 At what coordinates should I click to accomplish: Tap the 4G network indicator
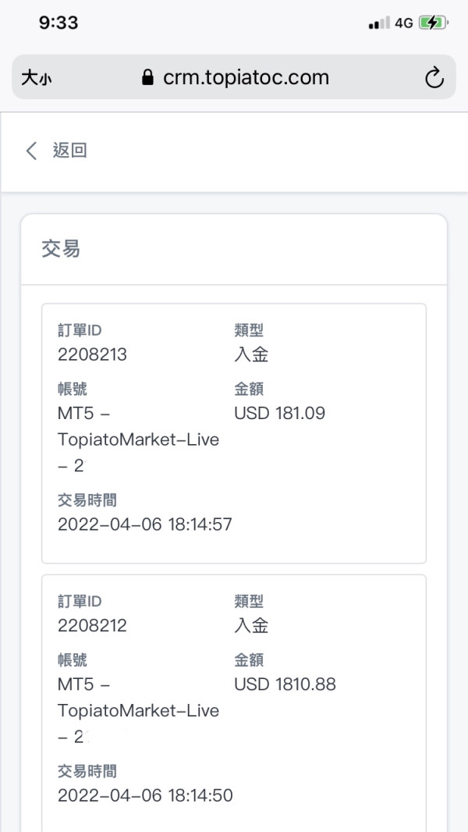[x=403, y=23]
